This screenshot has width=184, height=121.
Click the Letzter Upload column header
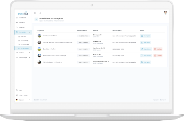pos(117,31)
